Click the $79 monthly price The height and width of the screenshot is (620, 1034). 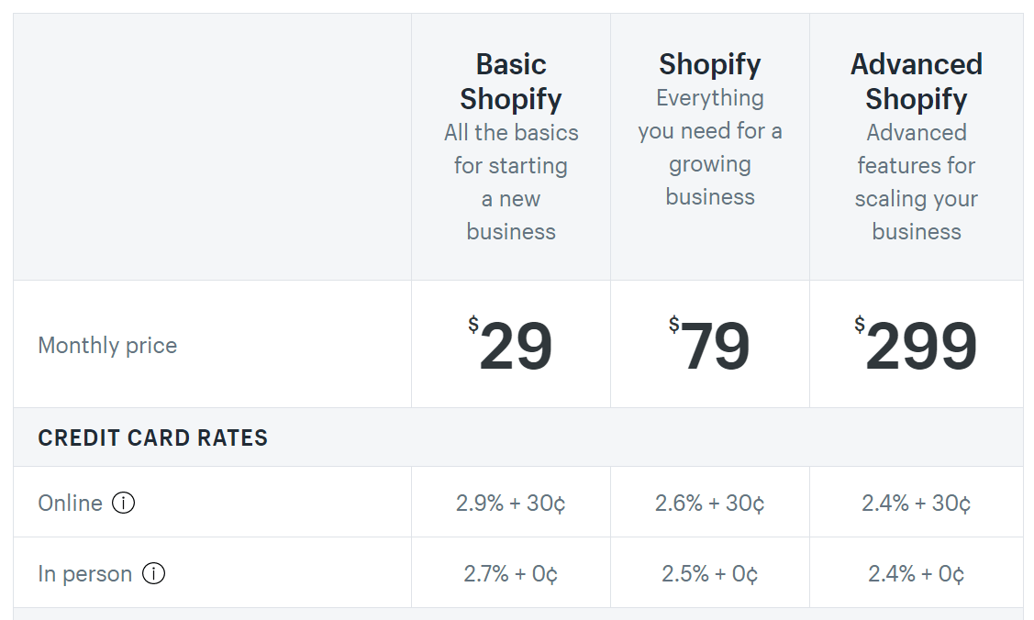(710, 346)
